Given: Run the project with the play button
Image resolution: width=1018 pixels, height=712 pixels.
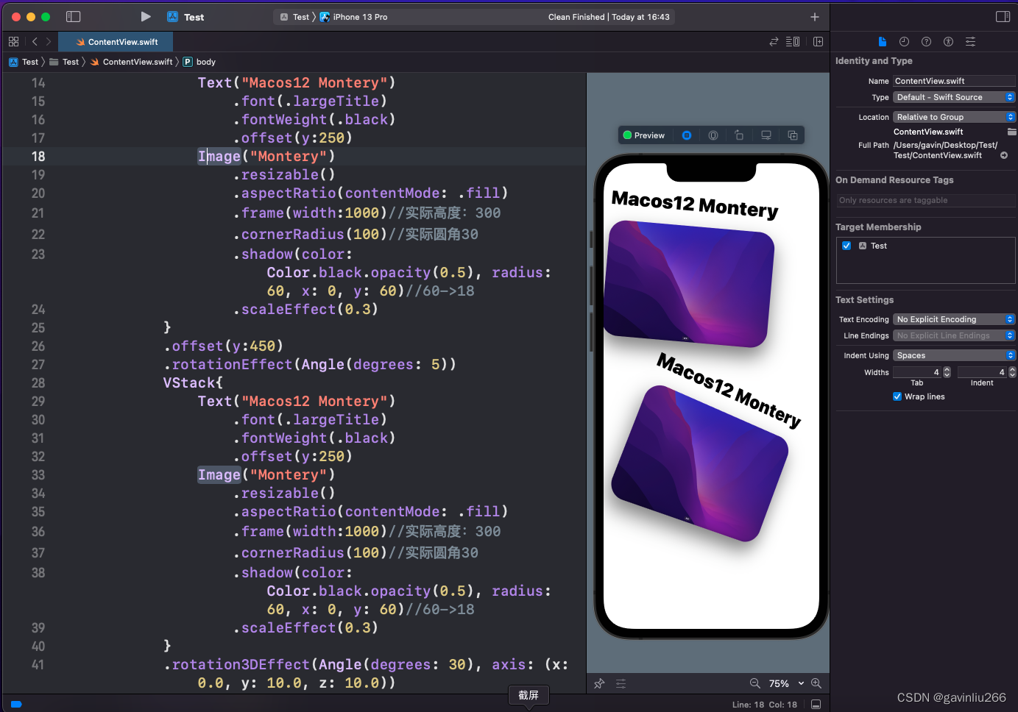Looking at the screenshot, I should (x=146, y=16).
